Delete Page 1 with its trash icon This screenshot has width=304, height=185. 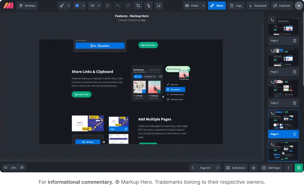(294, 41)
